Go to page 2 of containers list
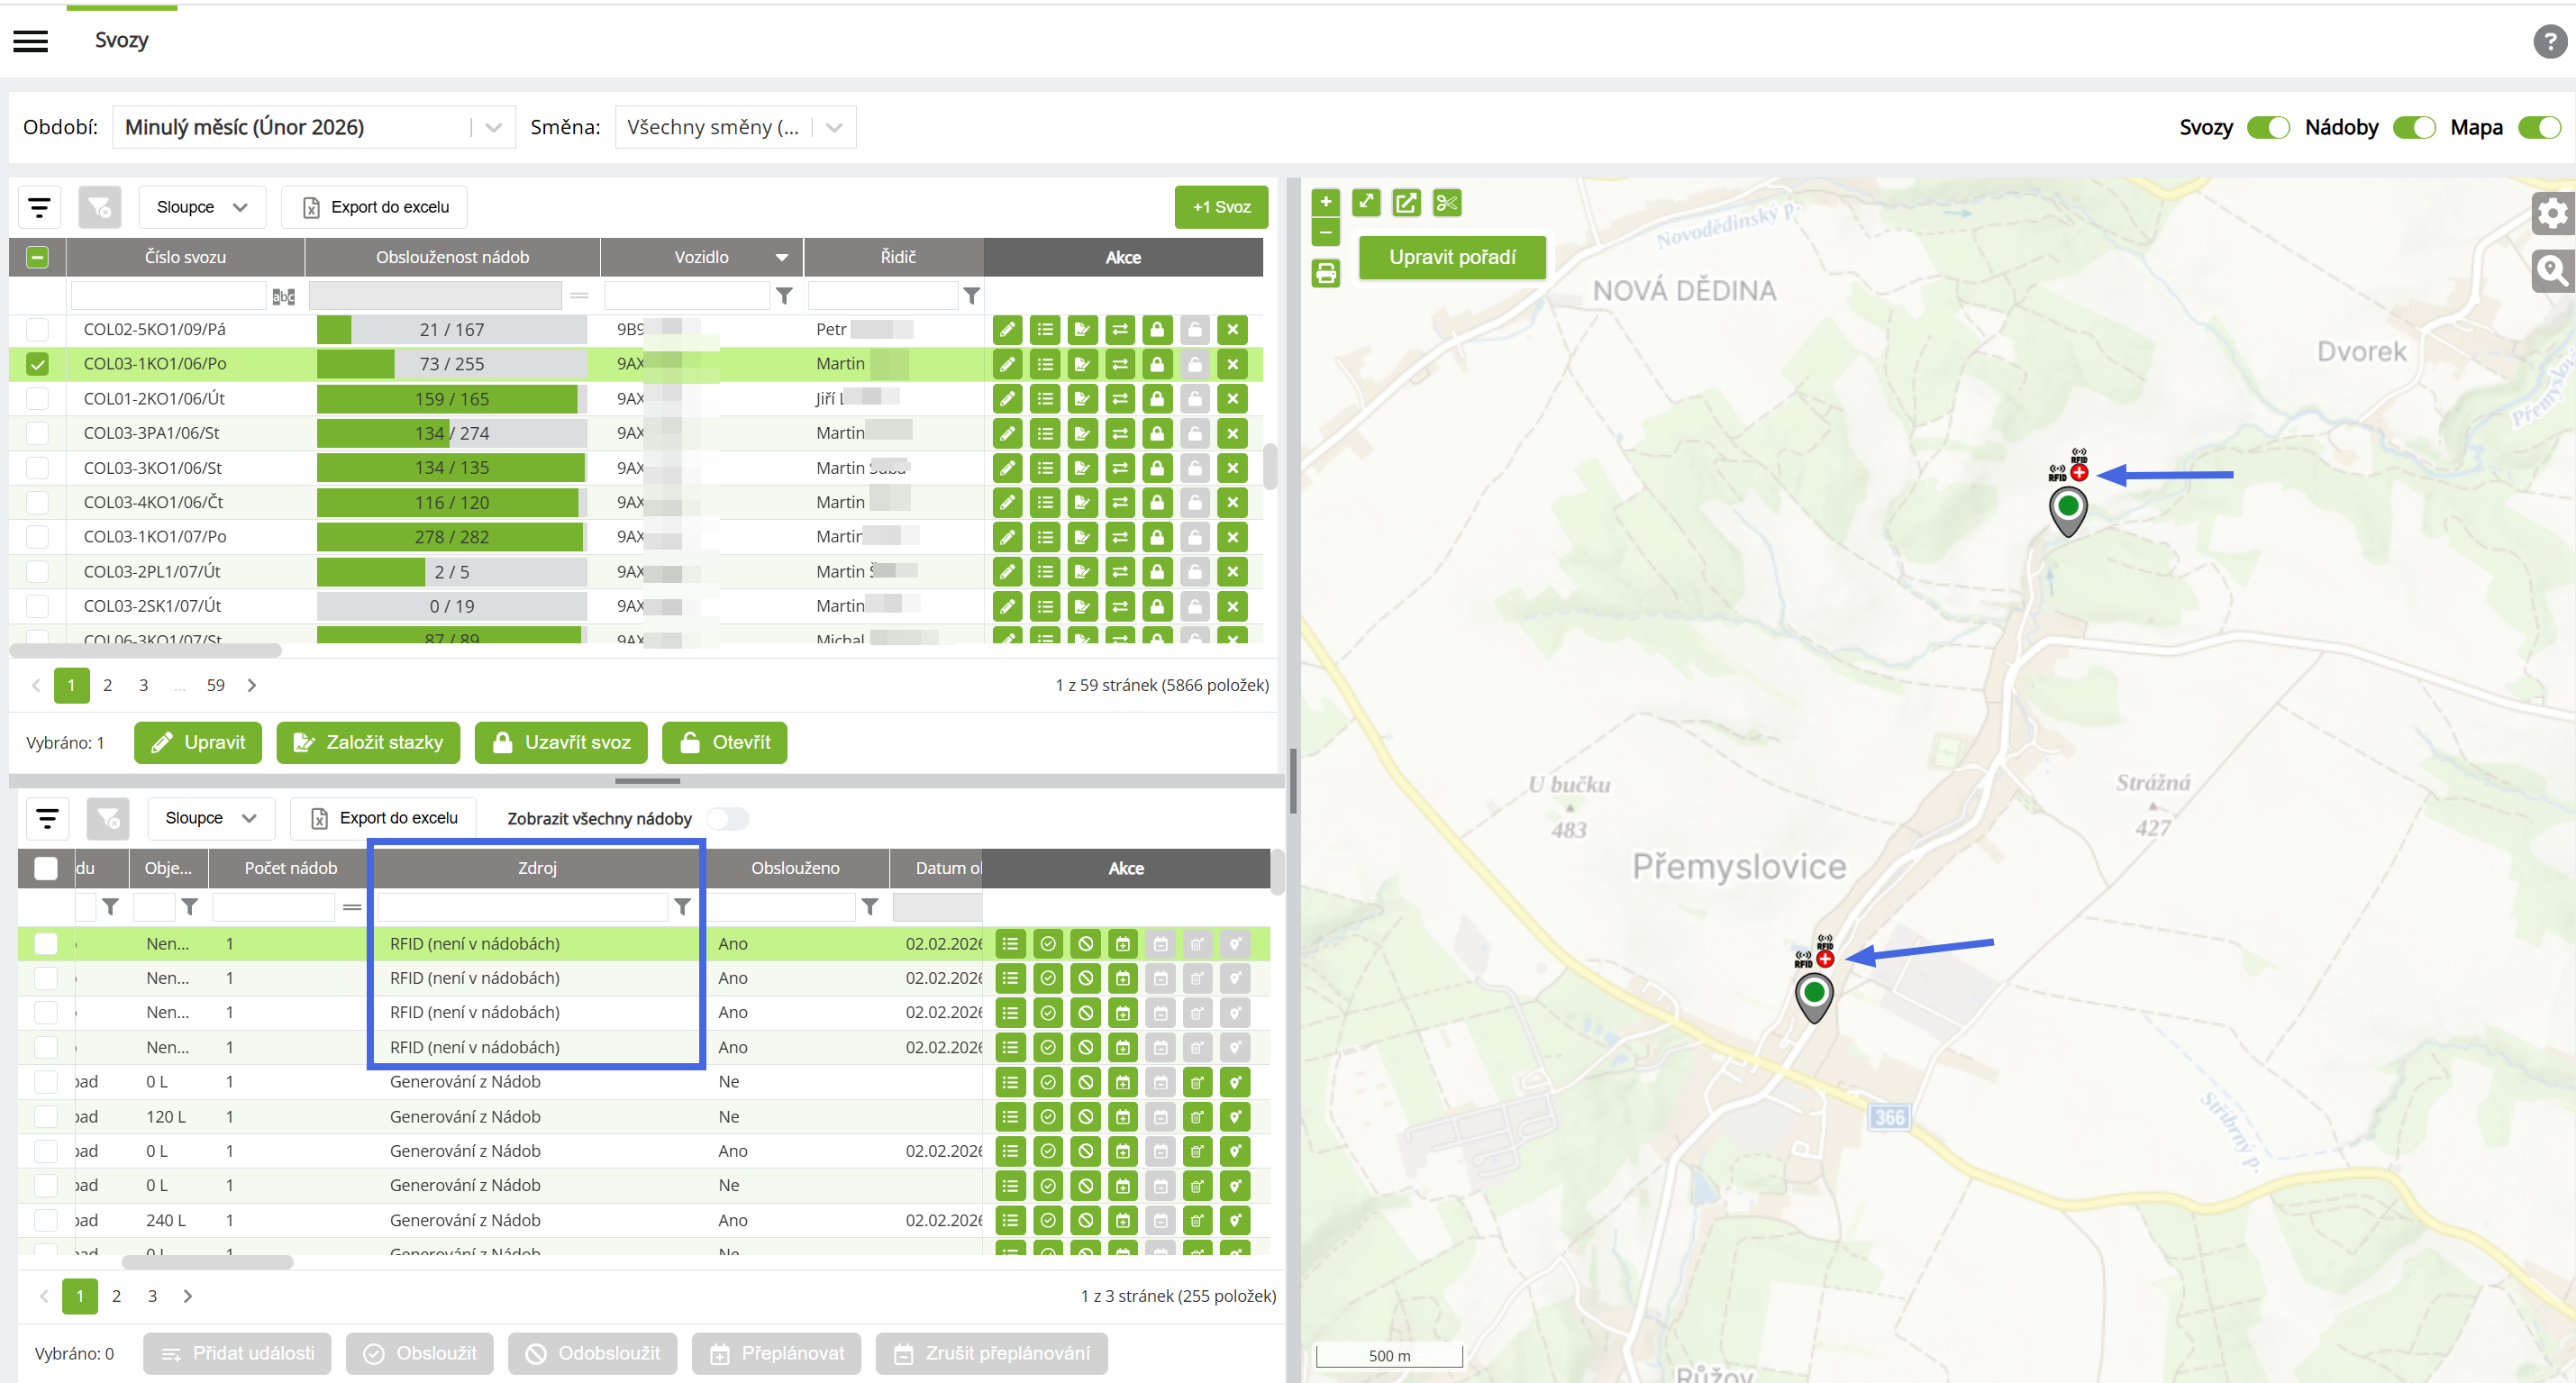The width and height of the screenshot is (2576, 1383). coord(116,1296)
